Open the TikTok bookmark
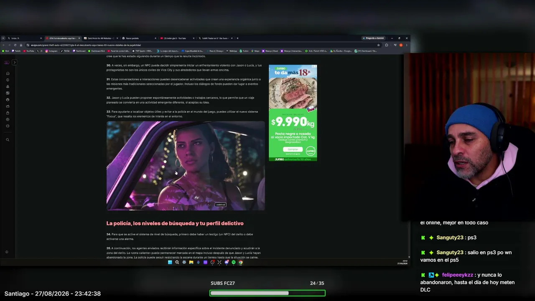Screen dimensions: 535x301 [x=65, y=51]
